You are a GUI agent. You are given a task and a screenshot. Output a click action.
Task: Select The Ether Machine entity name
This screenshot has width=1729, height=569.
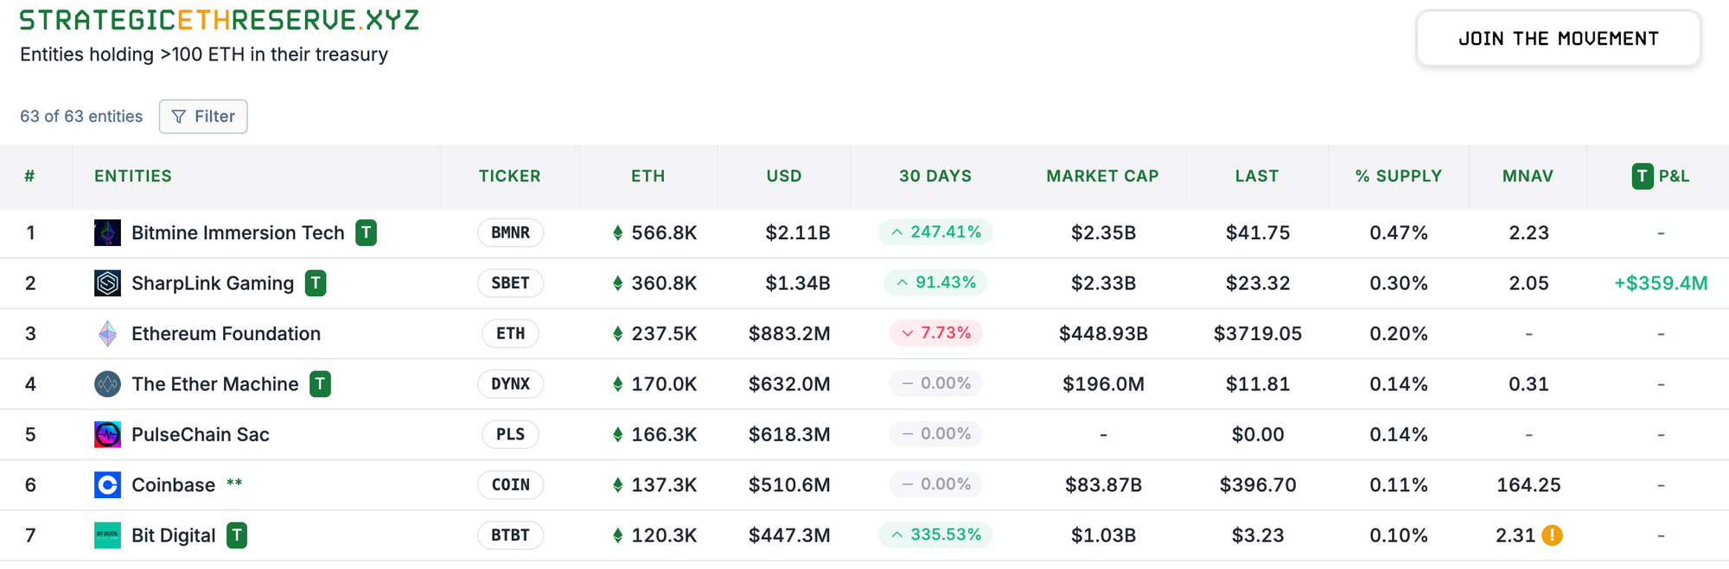[x=215, y=384]
